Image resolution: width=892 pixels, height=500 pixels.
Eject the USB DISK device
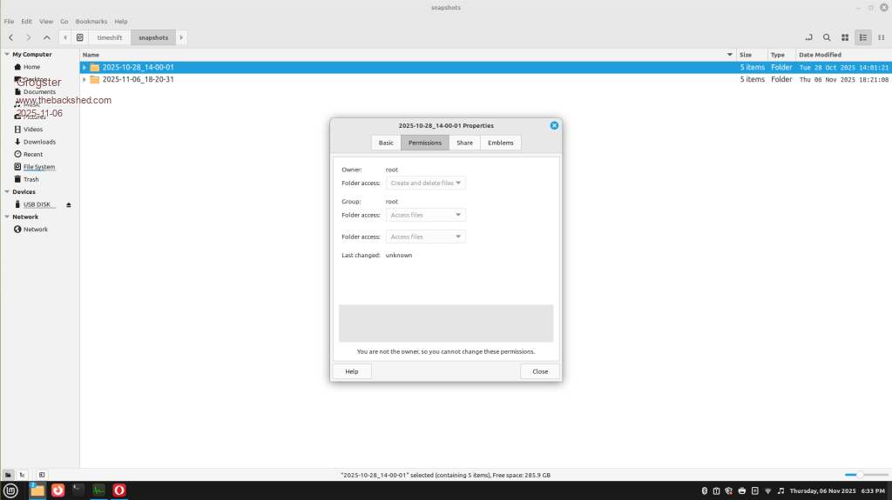(x=69, y=204)
